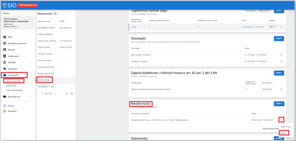Choose MODYFIKUJ in the absence context menu
The height and width of the screenshot is (141, 296).
(286, 127)
